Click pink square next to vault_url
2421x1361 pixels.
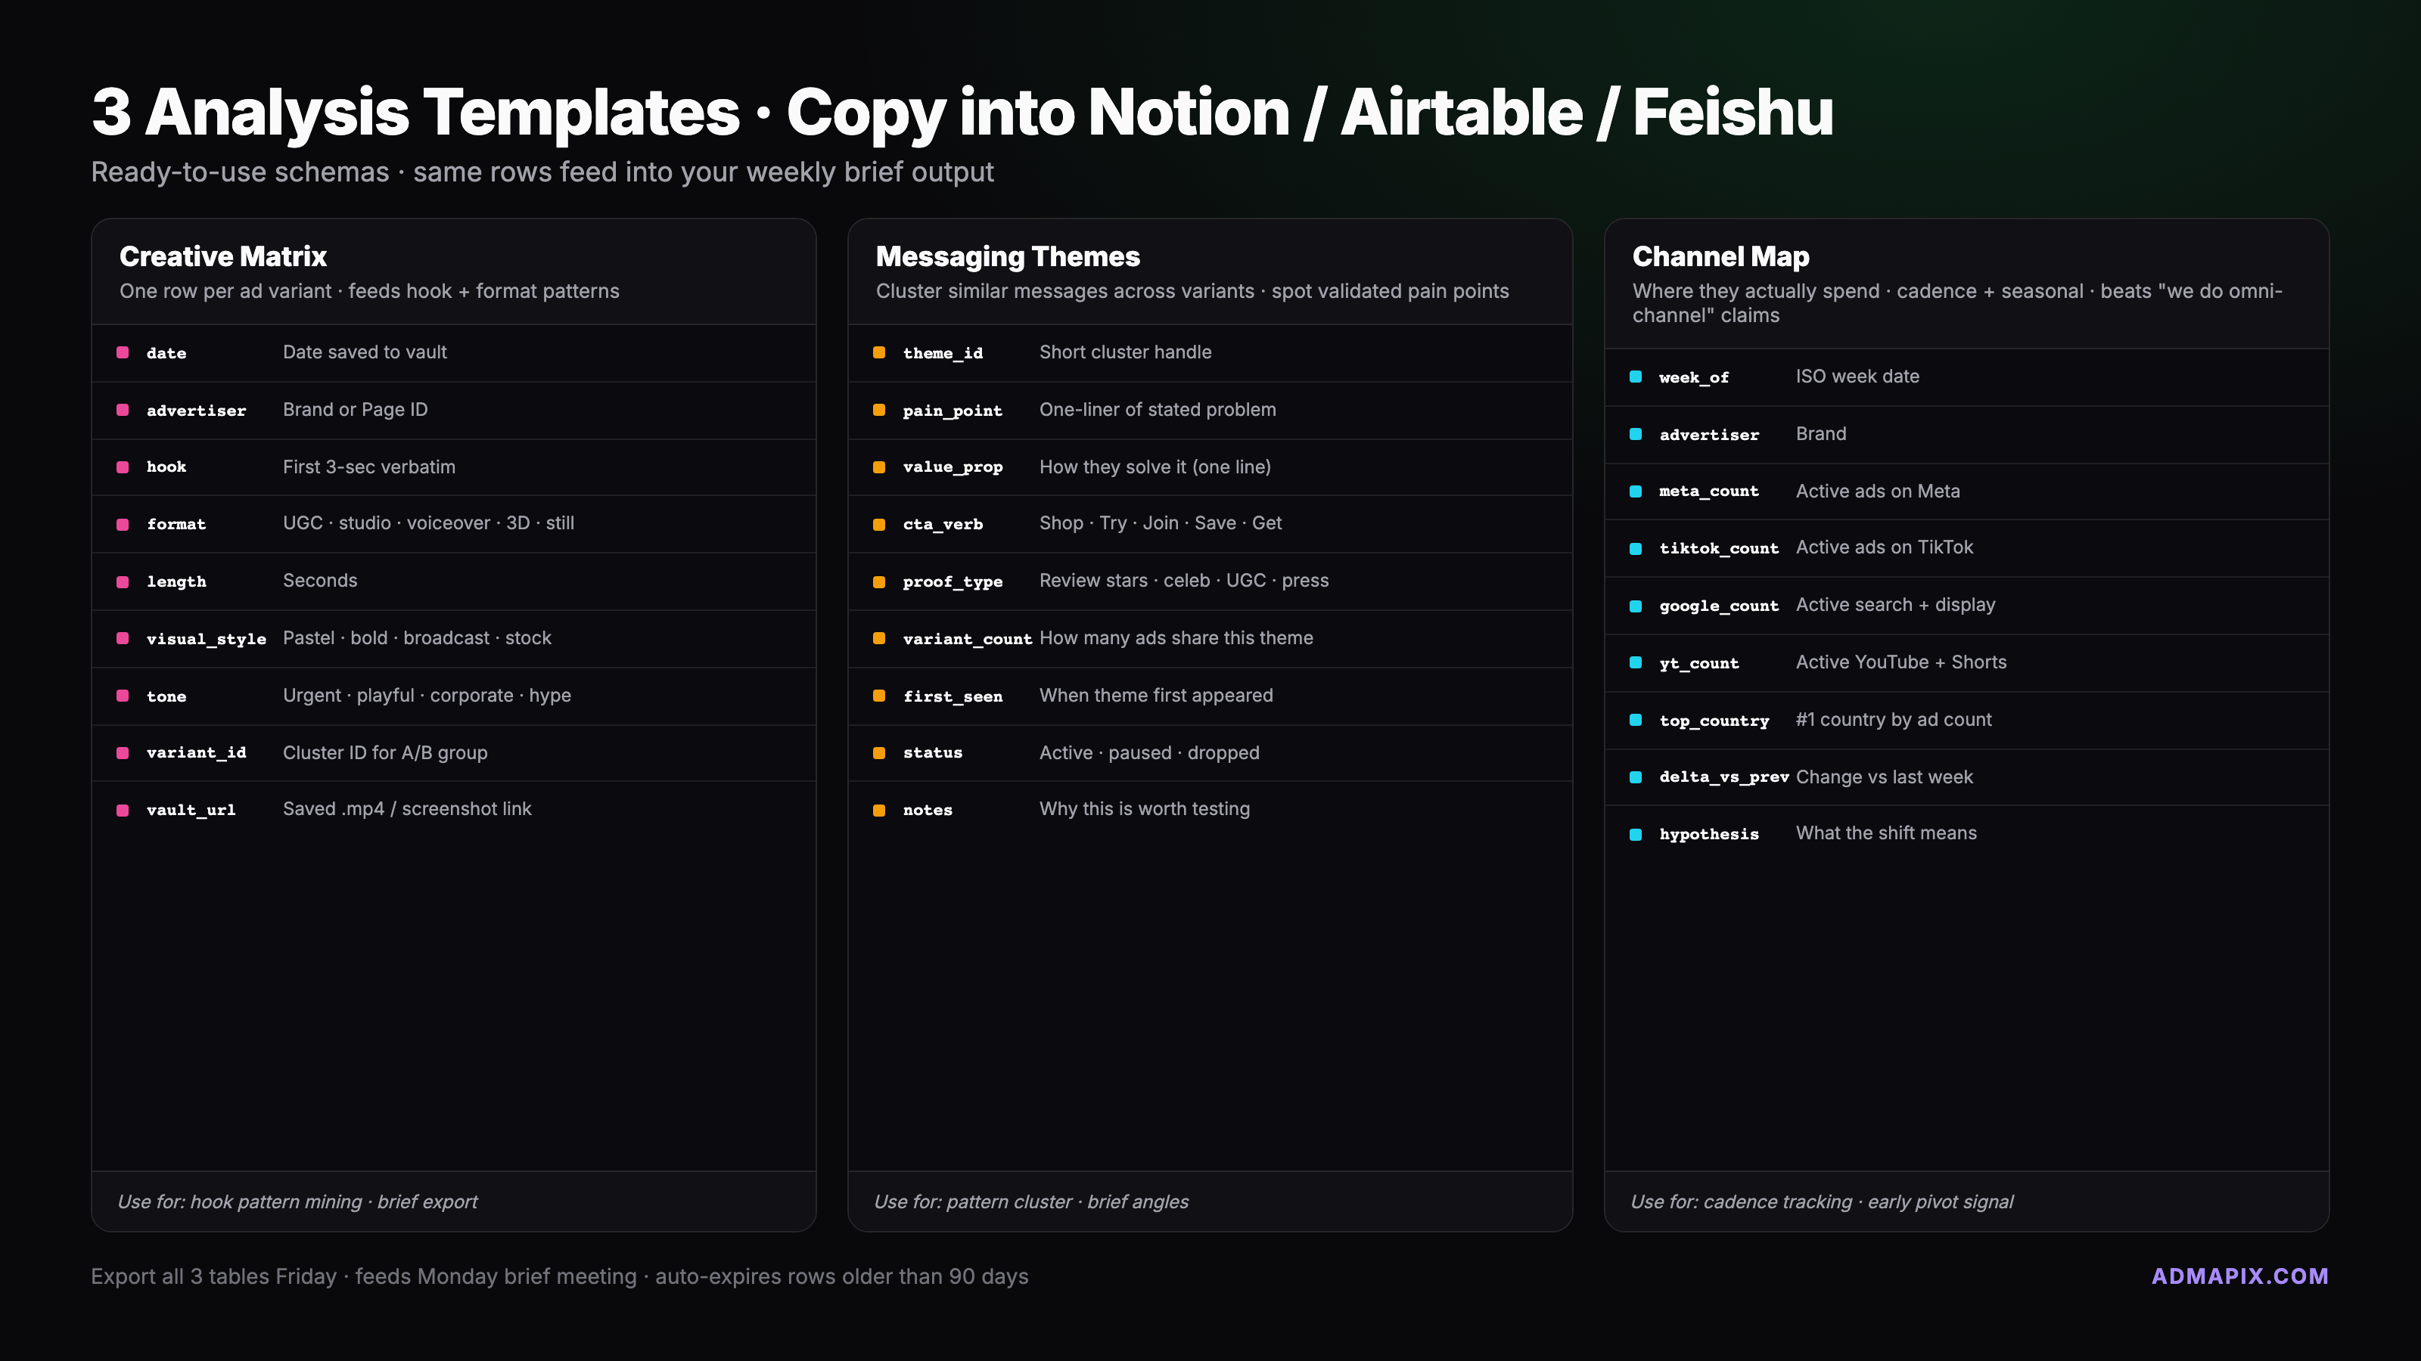point(122,810)
